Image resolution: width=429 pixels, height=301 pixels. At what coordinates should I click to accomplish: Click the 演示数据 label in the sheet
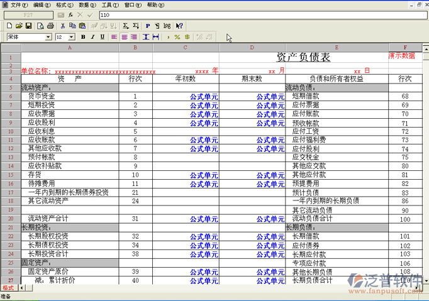(402, 55)
